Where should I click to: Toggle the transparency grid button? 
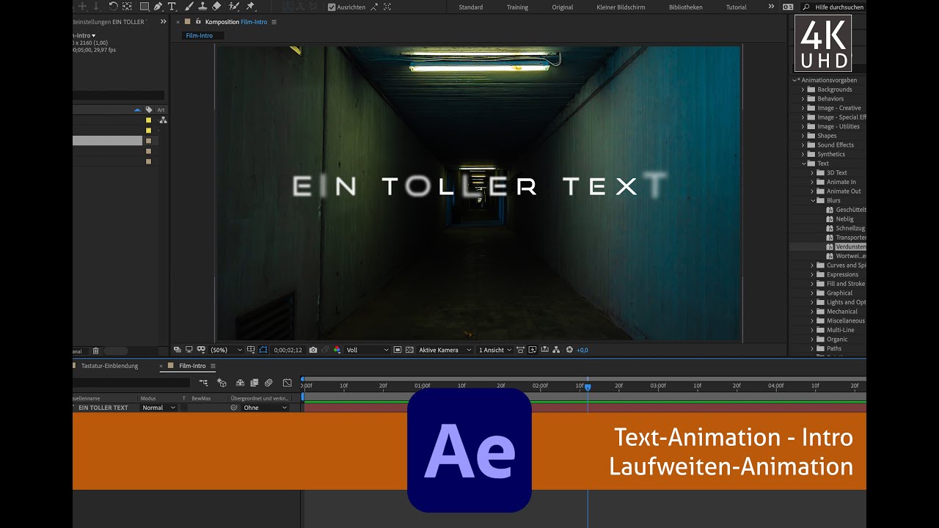pyautogui.click(x=409, y=350)
